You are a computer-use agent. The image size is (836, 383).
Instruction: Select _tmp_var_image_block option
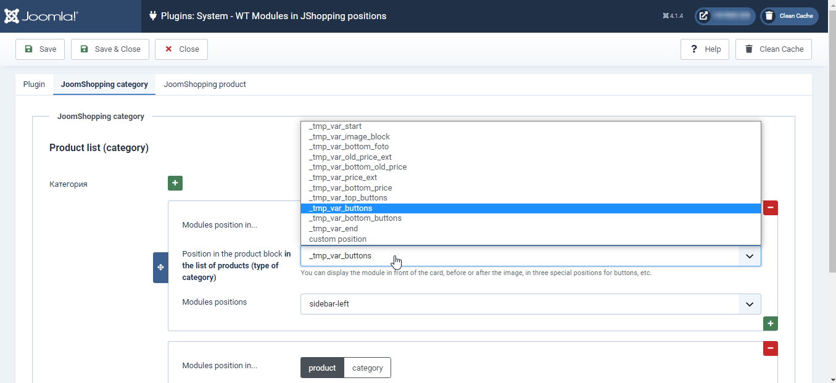coord(349,136)
